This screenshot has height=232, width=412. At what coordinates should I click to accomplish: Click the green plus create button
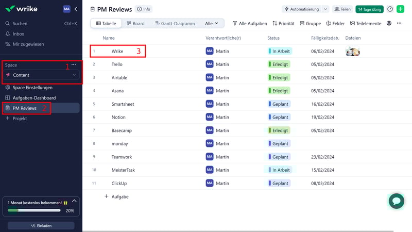pos(400,9)
